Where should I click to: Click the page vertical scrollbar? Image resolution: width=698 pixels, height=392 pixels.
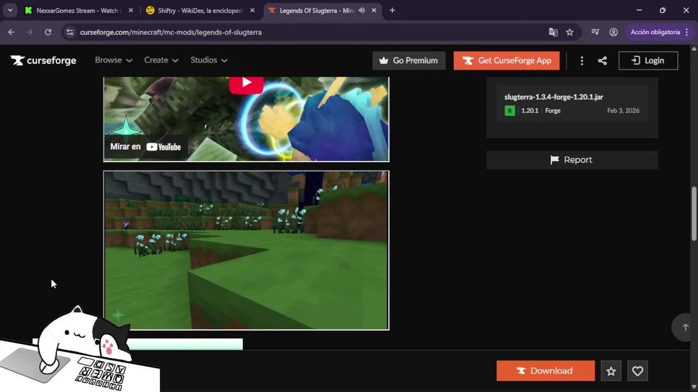(x=694, y=213)
